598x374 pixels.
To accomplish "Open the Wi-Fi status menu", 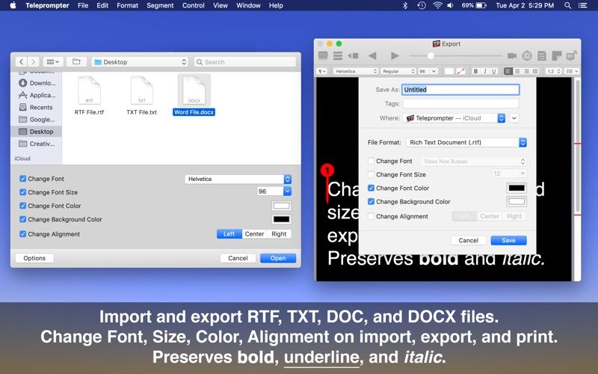I will pos(437,5).
